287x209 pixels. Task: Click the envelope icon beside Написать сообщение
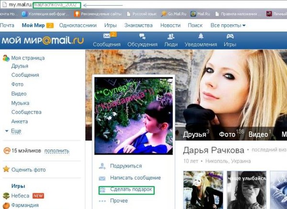pos(102,178)
